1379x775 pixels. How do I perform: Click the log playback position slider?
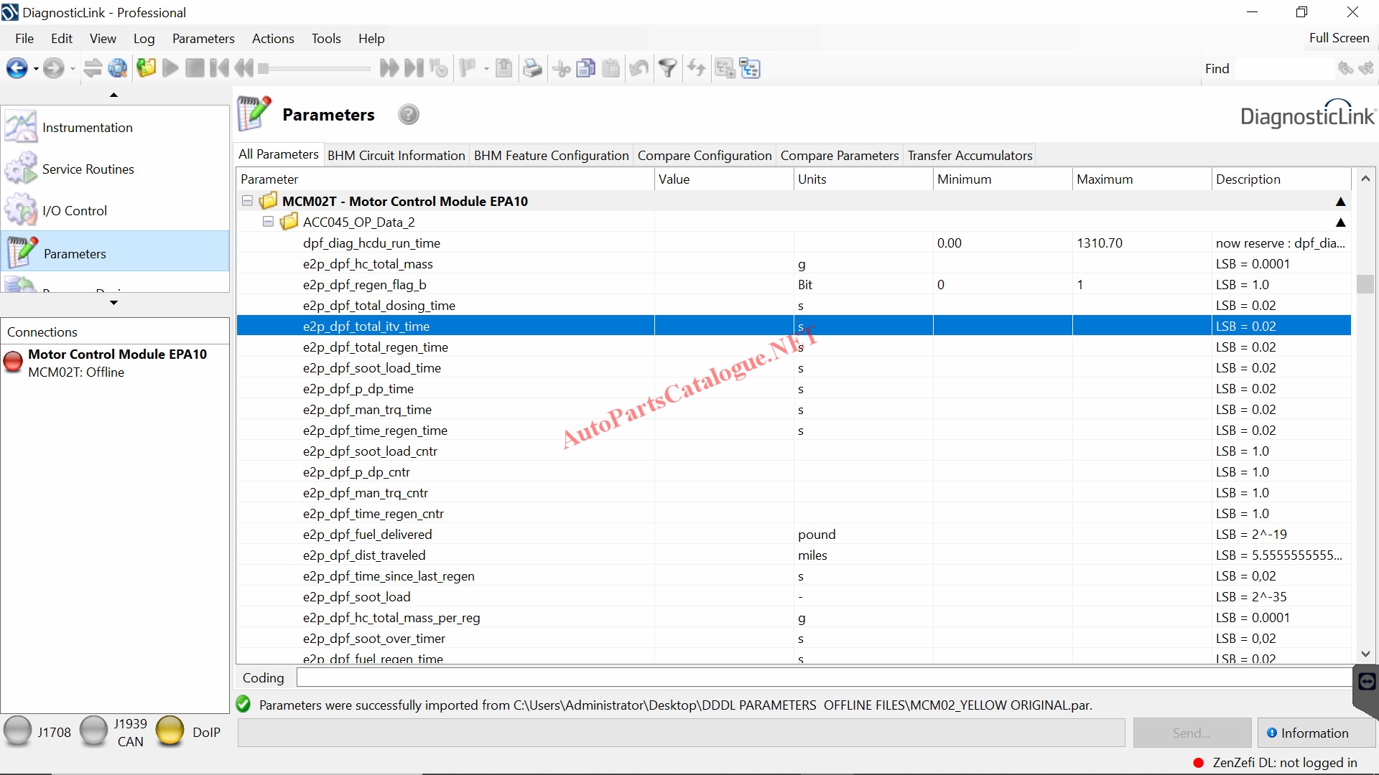tap(316, 69)
